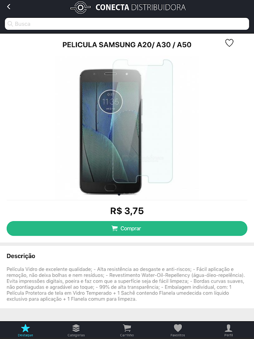Tap the magnifier icon in the search bar

tap(10, 24)
